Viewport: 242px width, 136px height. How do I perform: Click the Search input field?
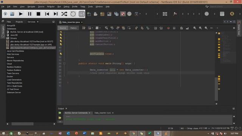(x=225, y=7)
